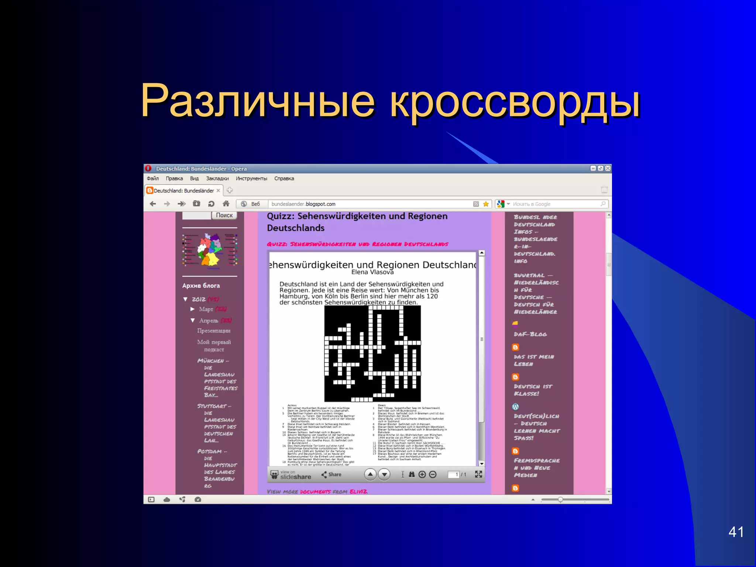Click the crossword puzzle image

(x=372, y=354)
